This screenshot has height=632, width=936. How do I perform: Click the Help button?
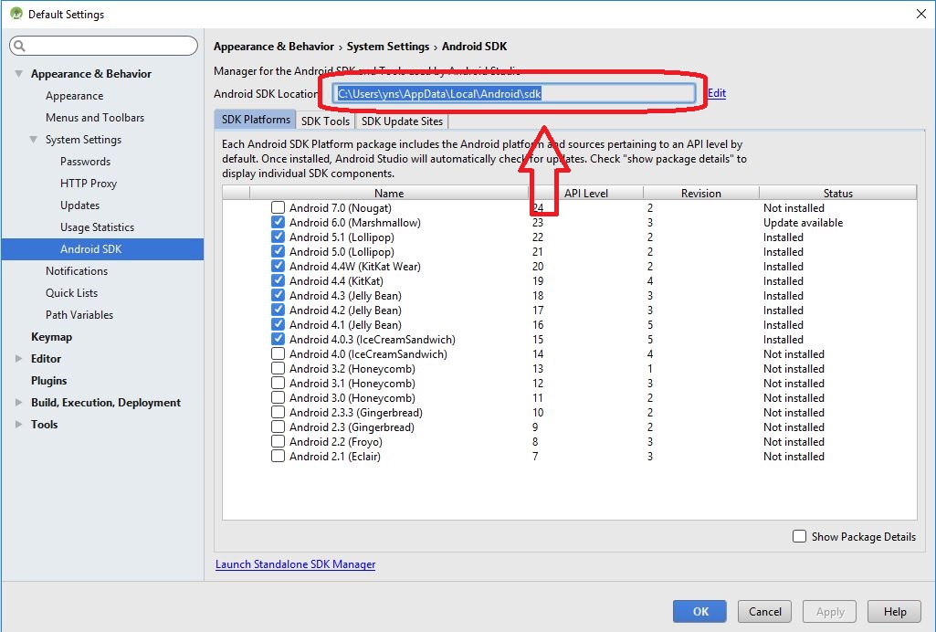pos(895,612)
